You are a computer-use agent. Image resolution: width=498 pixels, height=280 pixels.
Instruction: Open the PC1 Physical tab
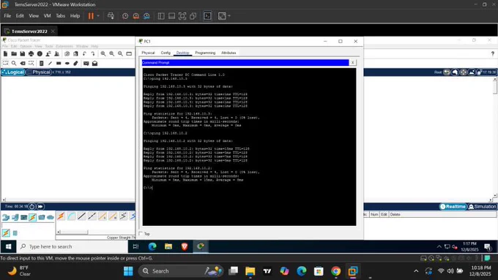pyautogui.click(x=148, y=53)
